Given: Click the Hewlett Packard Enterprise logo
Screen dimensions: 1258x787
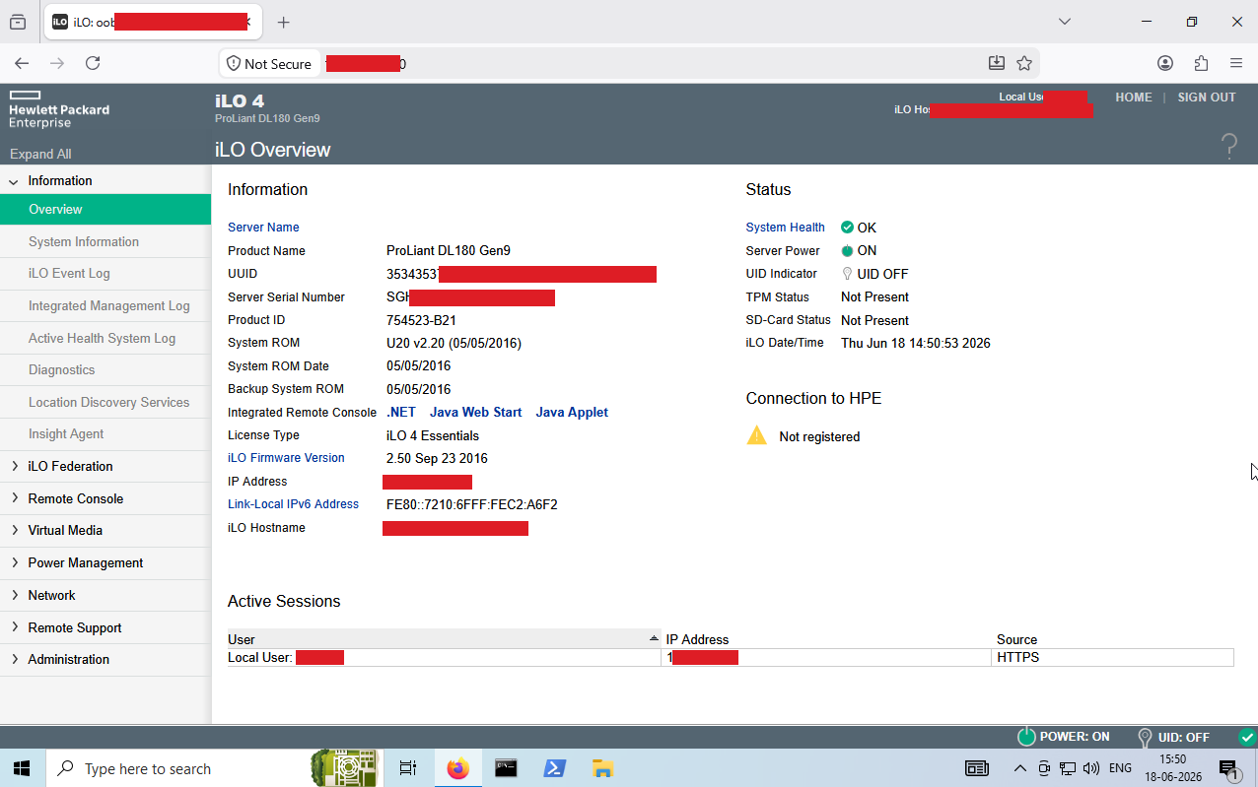Looking at the screenshot, I should tap(59, 110).
